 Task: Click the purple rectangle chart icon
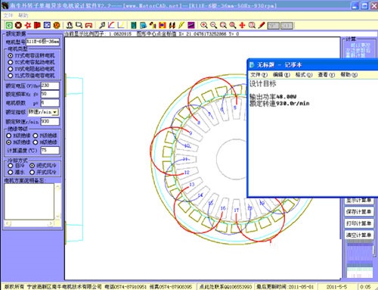tap(191, 25)
